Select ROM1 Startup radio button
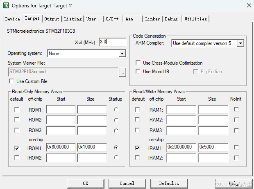The height and width of the screenshot is (189, 254). [116, 110]
